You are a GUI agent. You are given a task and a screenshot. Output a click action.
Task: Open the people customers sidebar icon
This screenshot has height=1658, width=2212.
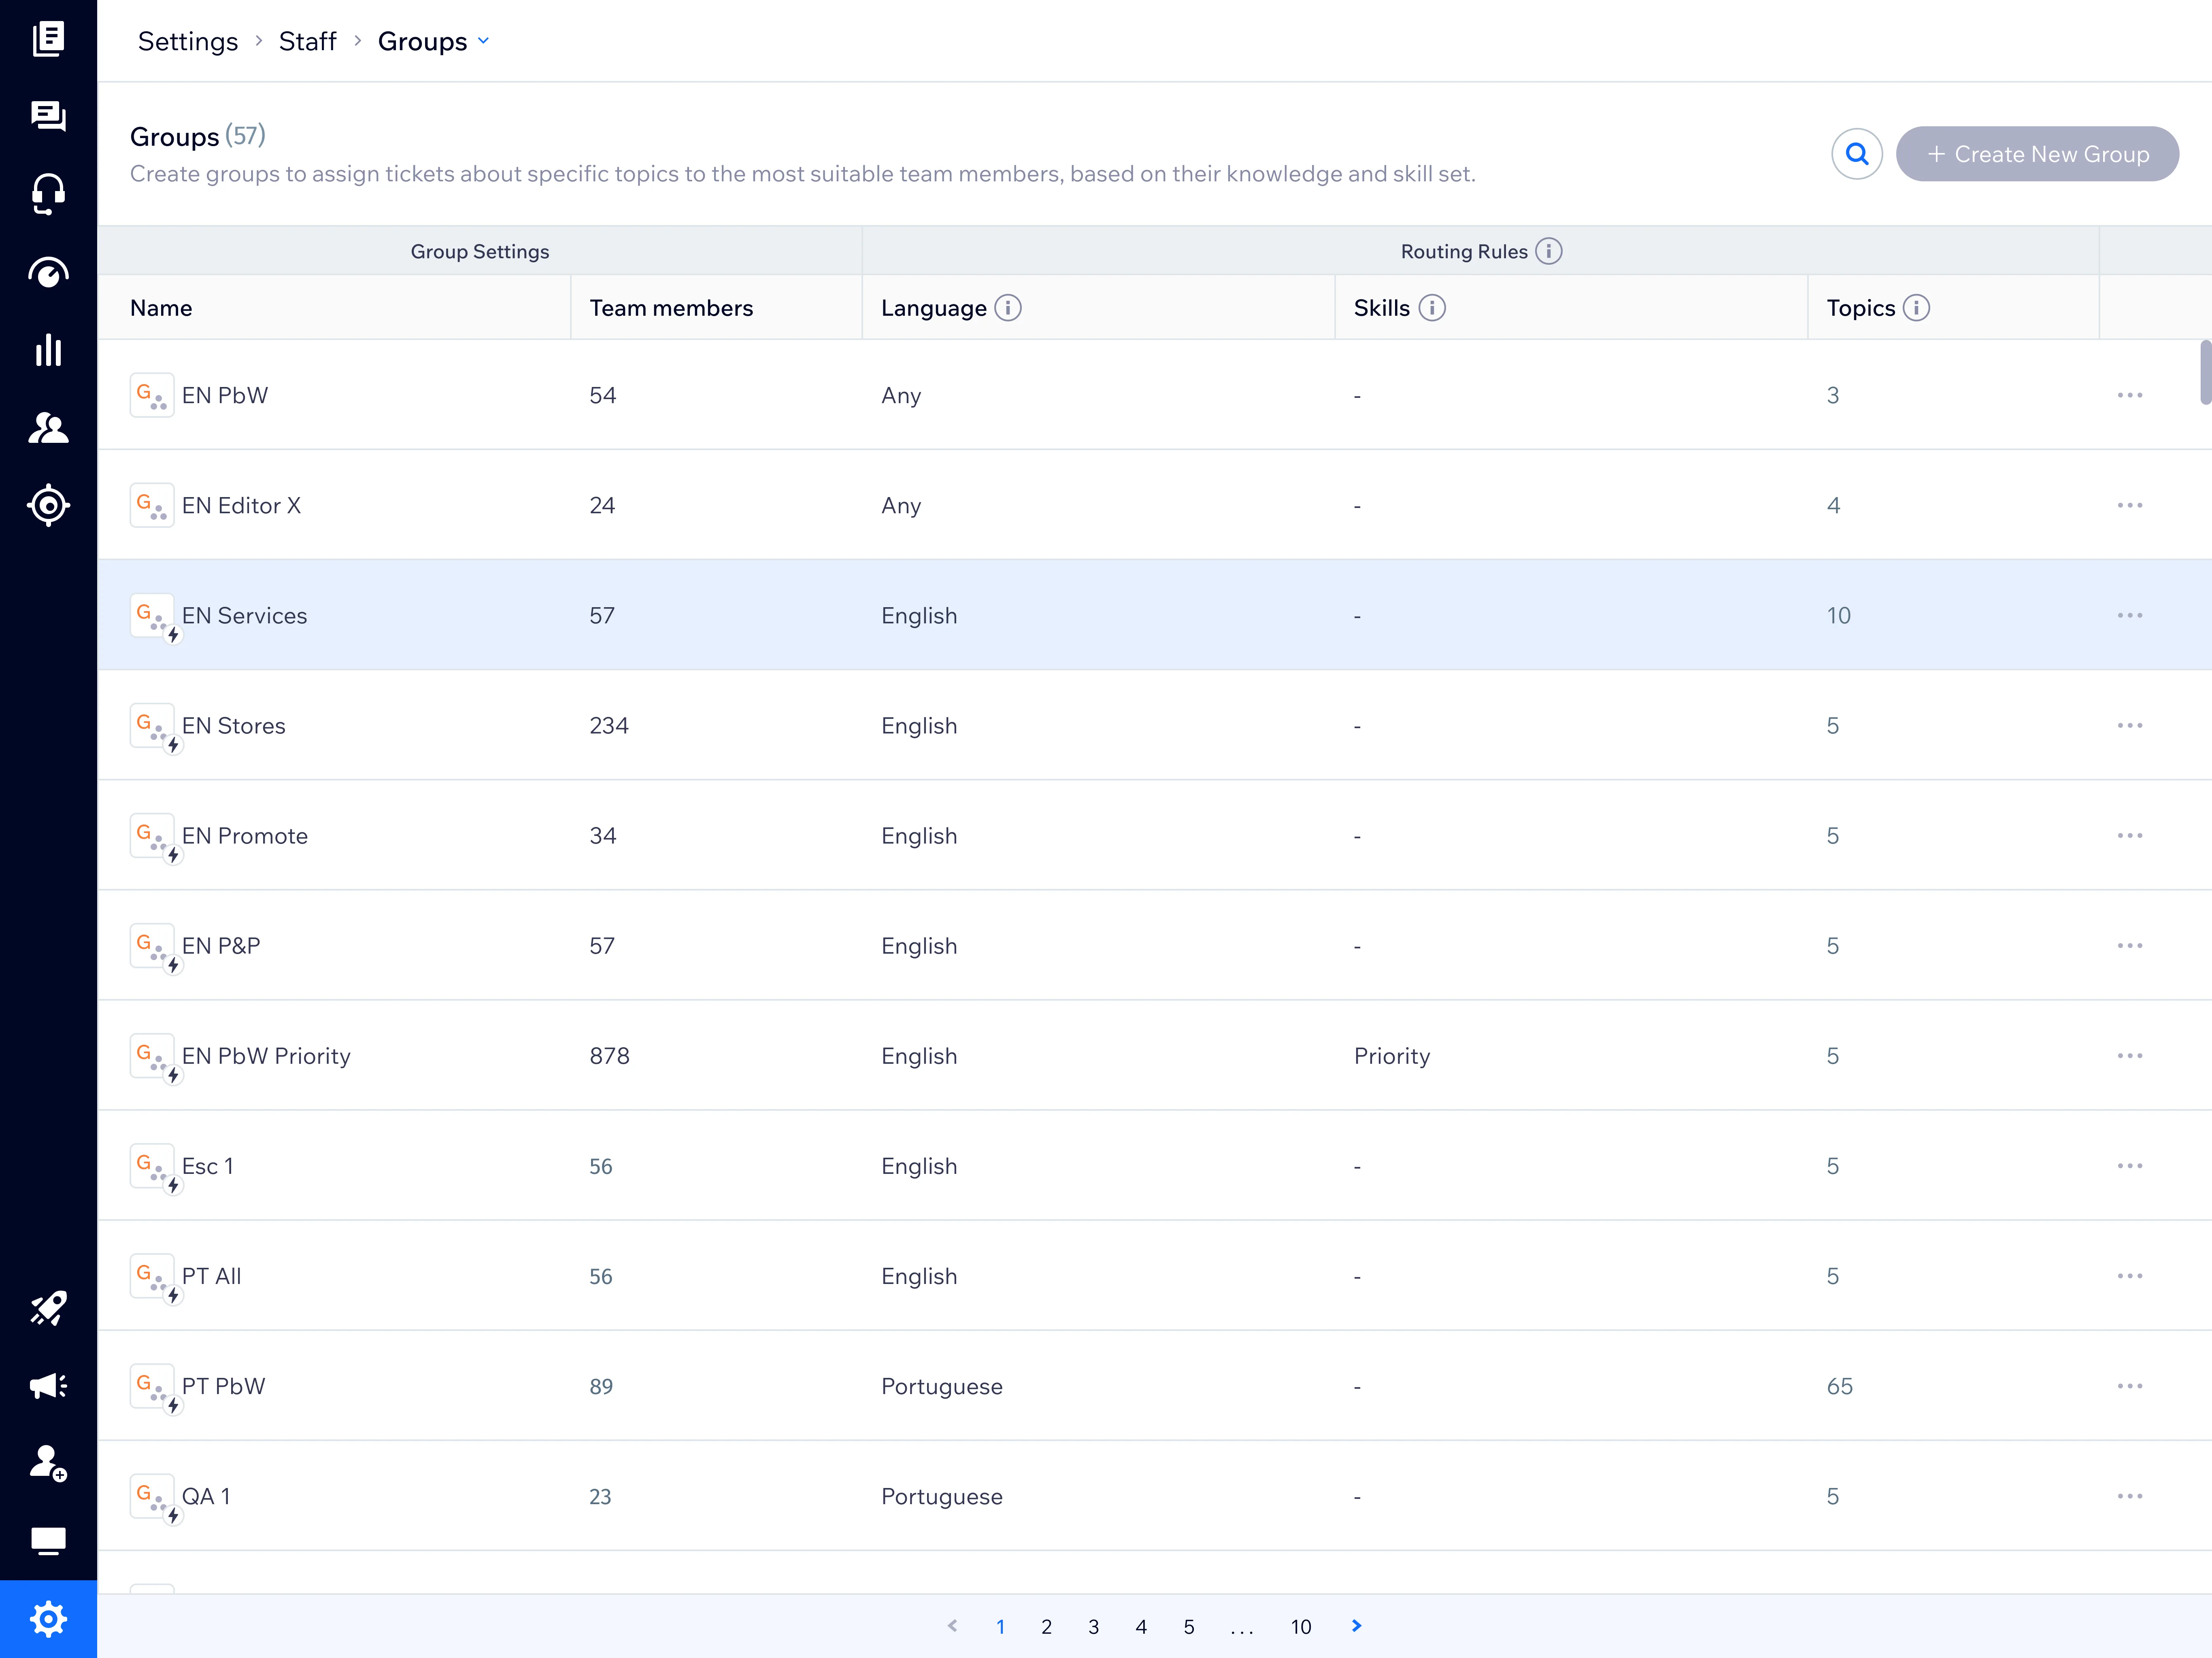48,428
